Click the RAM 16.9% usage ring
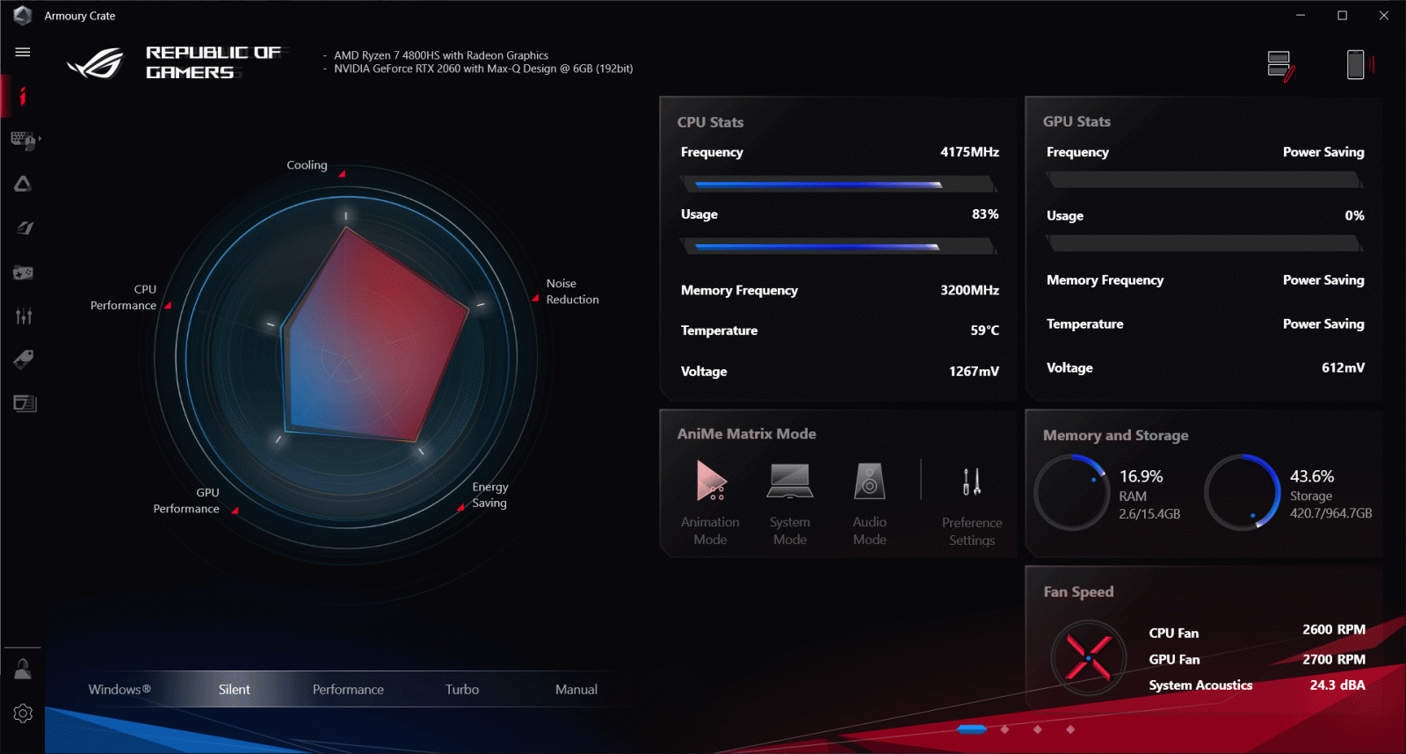The width and height of the screenshot is (1406, 754). click(x=1072, y=492)
